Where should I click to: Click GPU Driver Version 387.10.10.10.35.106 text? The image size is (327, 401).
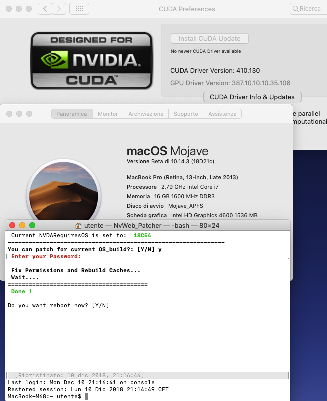click(x=230, y=83)
